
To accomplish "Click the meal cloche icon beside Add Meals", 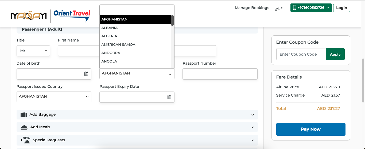I will coord(24,127).
